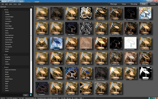Screen dimensions: 158x99
Task: Switch to the Develop mode tab
Action: [134, 4]
